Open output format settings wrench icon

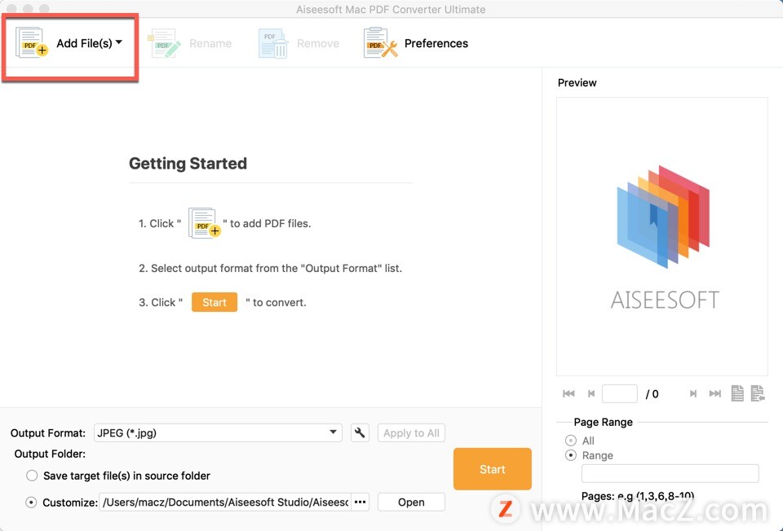(360, 432)
